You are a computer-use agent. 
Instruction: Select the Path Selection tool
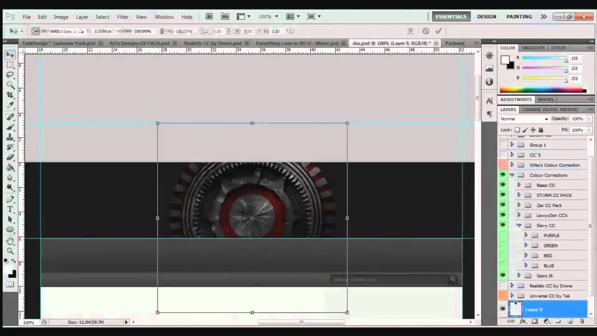[x=10, y=219]
